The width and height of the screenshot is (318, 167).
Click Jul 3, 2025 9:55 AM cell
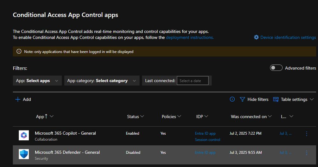point(245,152)
